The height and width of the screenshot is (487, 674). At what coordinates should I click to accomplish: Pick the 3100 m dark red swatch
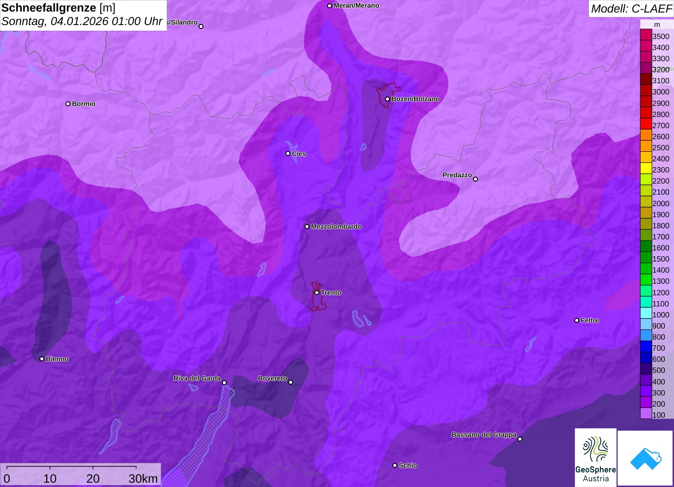click(x=646, y=79)
